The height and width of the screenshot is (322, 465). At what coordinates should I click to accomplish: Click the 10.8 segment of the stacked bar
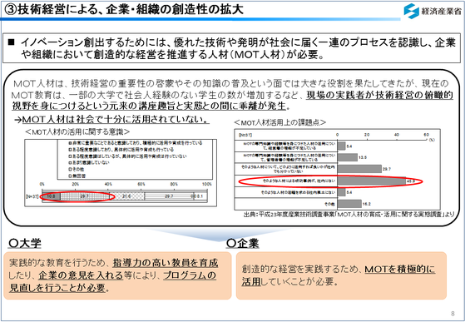52,196
